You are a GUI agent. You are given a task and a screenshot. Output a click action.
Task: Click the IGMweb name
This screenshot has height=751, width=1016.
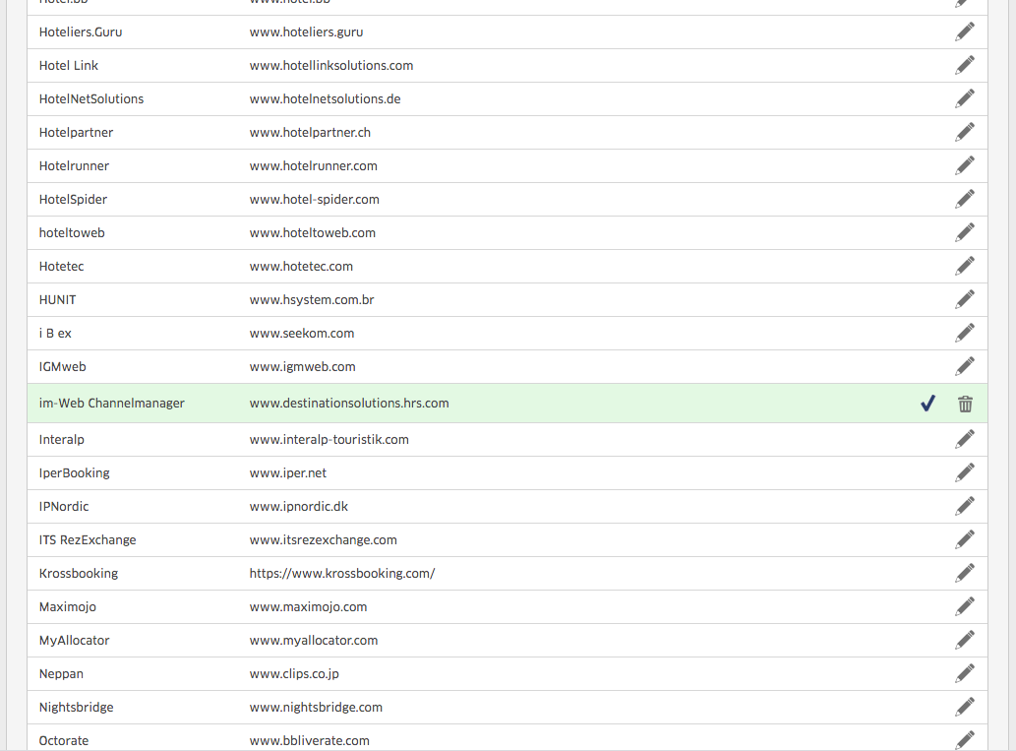click(62, 367)
